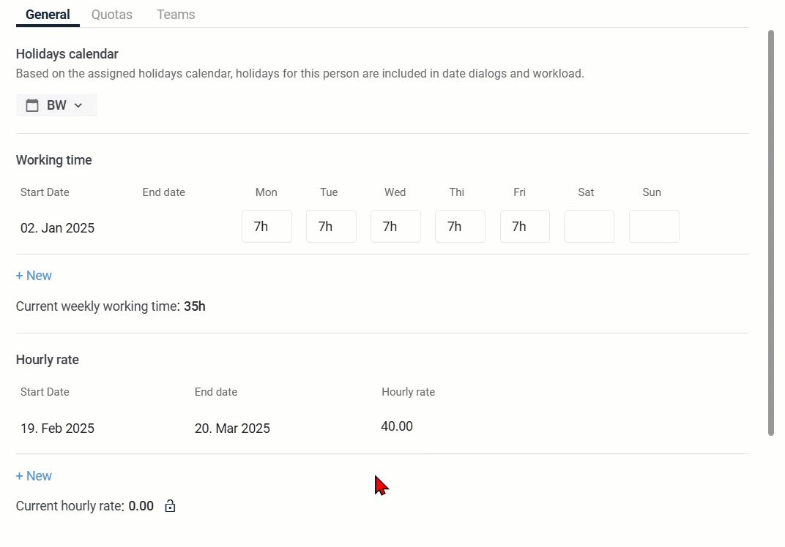Click hourly rate end date 20. Mar 2025

click(x=232, y=429)
